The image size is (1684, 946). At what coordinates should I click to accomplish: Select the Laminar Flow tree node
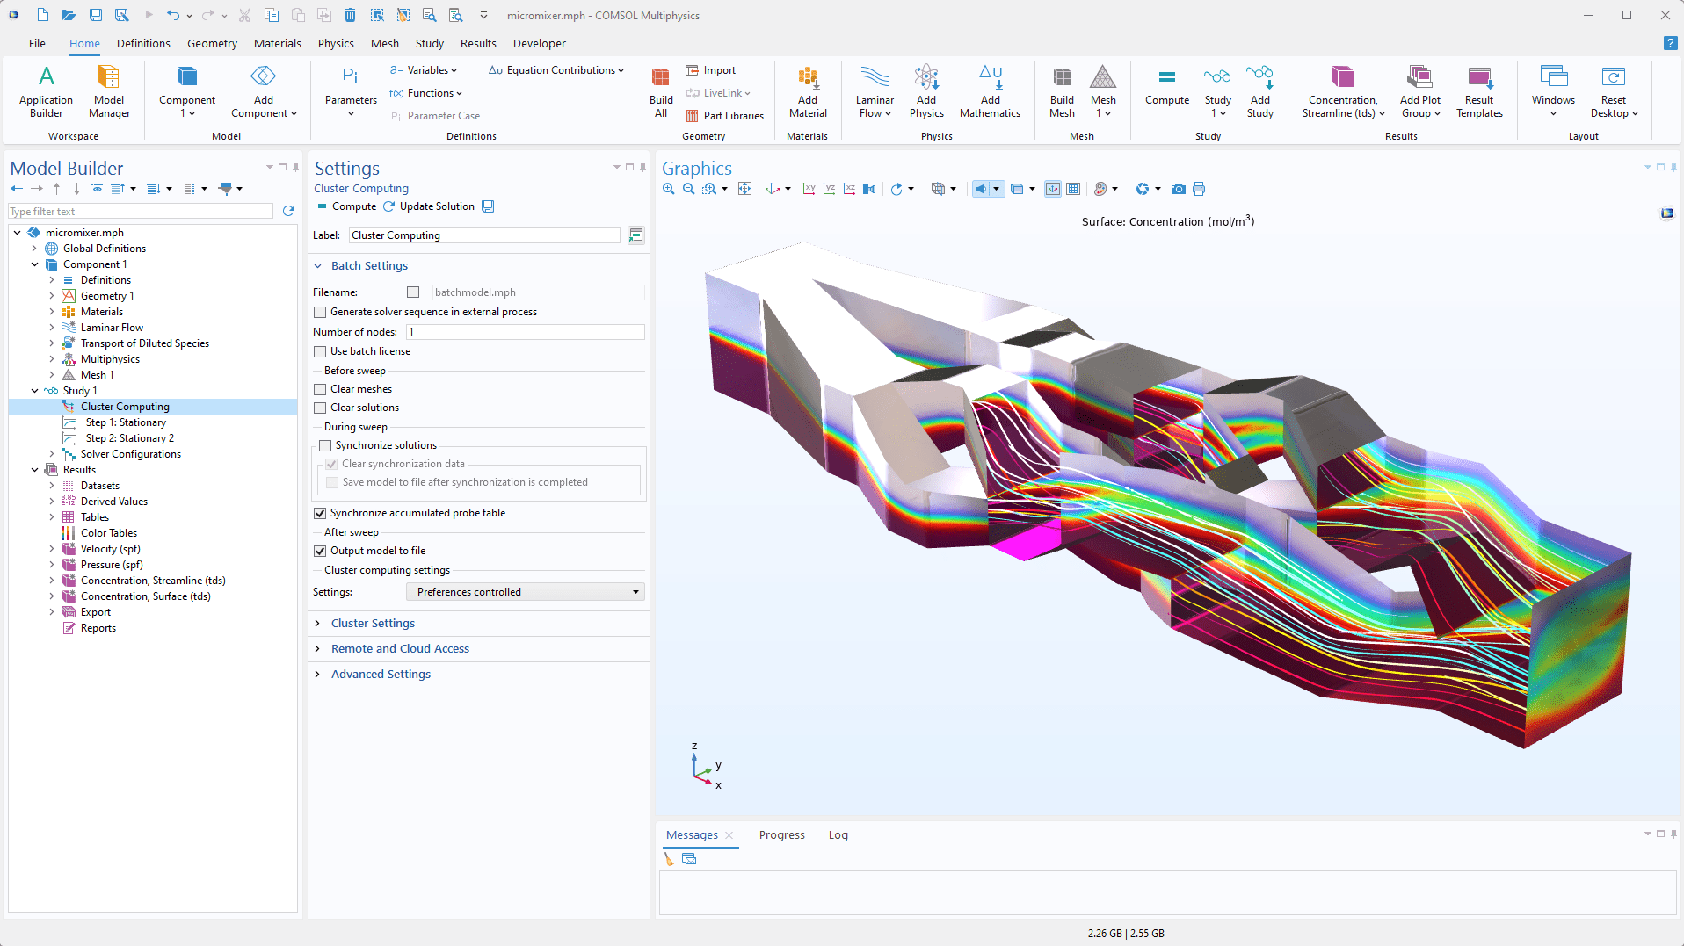(x=112, y=328)
